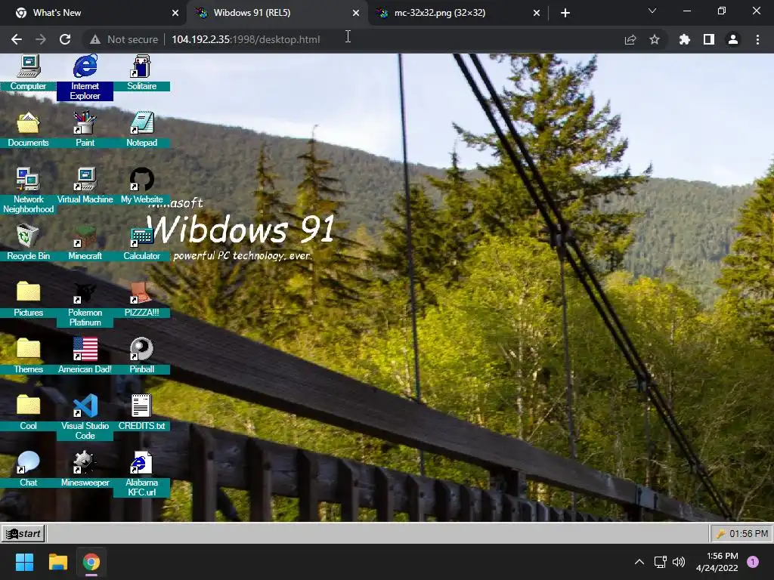Click the Wibdows 91 start button
The height and width of the screenshot is (580, 774).
tap(23, 534)
